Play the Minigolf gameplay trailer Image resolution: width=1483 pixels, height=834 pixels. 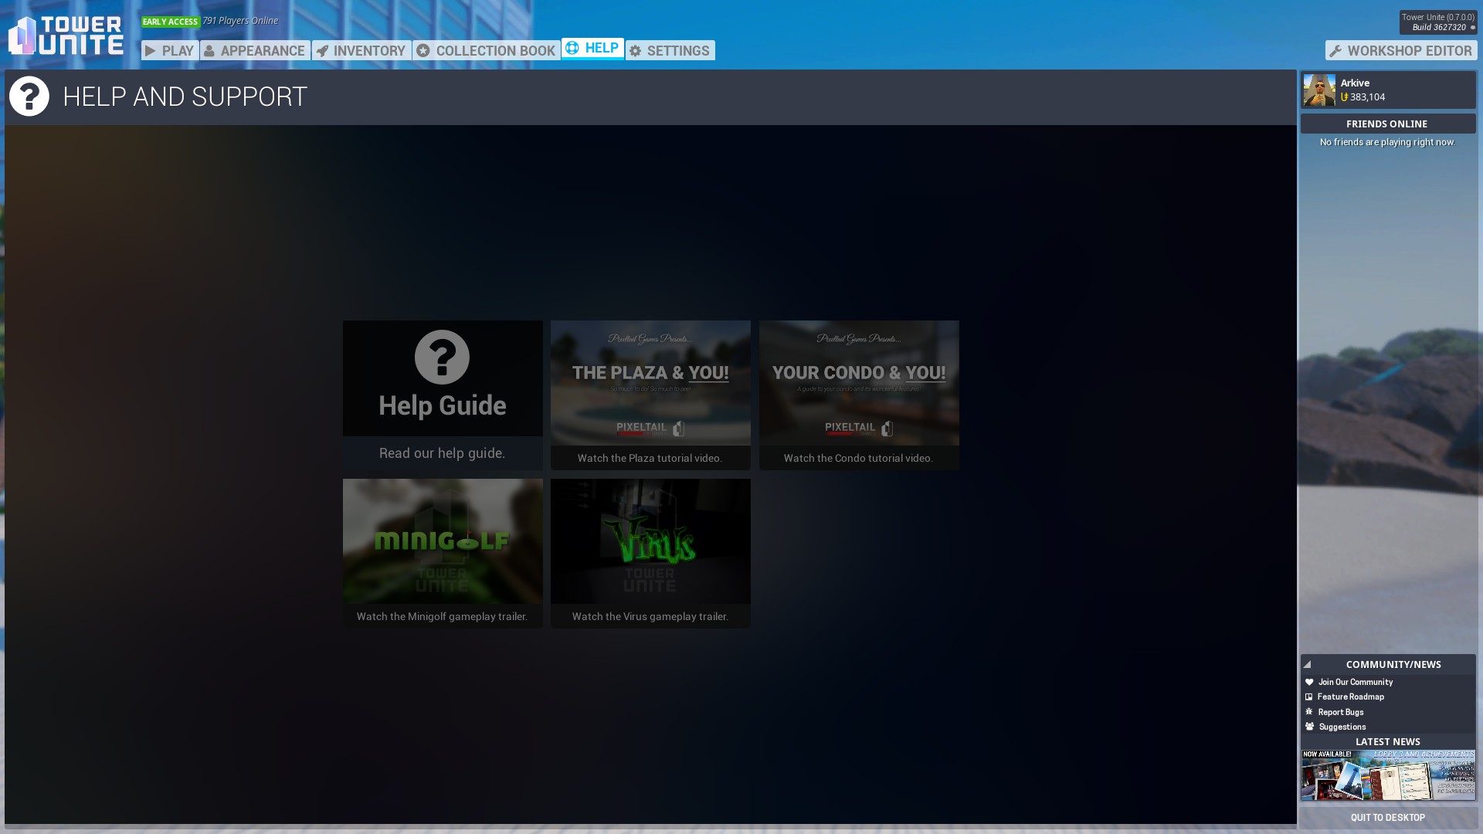point(443,553)
